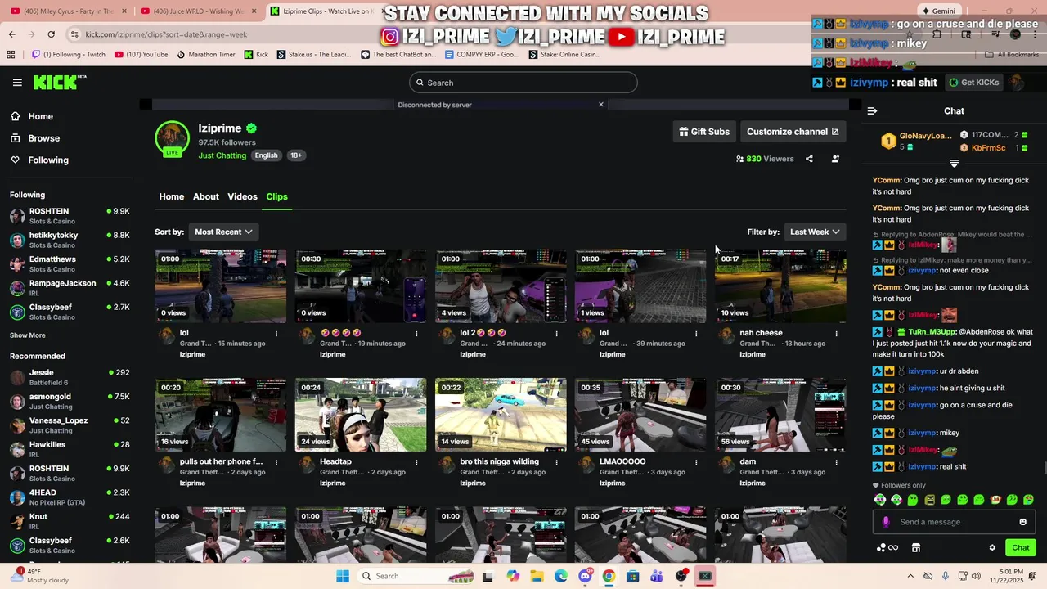Viewport: 1047px width, 589px height.
Task: Open the Twitch Following bookmark
Action: point(69,55)
